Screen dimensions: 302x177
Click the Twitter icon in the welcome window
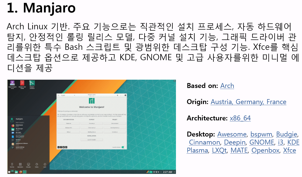pyautogui.click(x=64, y=147)
